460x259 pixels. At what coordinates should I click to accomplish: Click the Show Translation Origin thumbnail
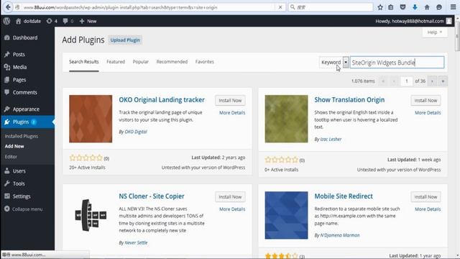click(286, 119)
